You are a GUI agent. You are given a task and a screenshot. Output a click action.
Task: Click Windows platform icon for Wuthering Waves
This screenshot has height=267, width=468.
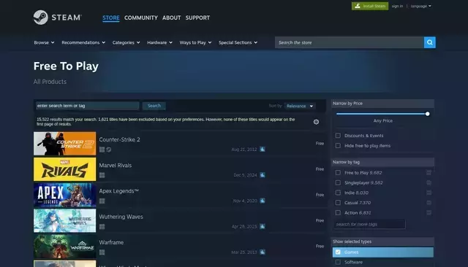coord(102,227)
